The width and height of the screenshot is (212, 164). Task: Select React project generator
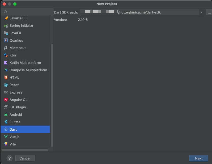click(25, 85)
